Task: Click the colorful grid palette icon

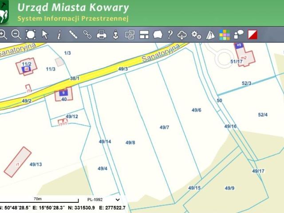Action: point(225,35)
